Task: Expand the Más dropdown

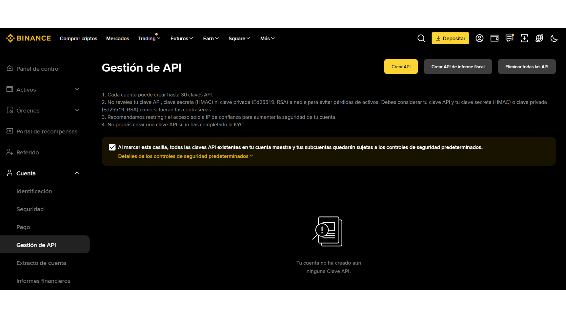Action: coord(267,38)
